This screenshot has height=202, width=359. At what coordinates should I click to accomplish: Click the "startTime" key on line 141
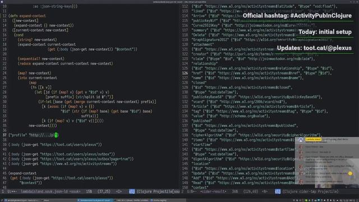coord(202,145)
